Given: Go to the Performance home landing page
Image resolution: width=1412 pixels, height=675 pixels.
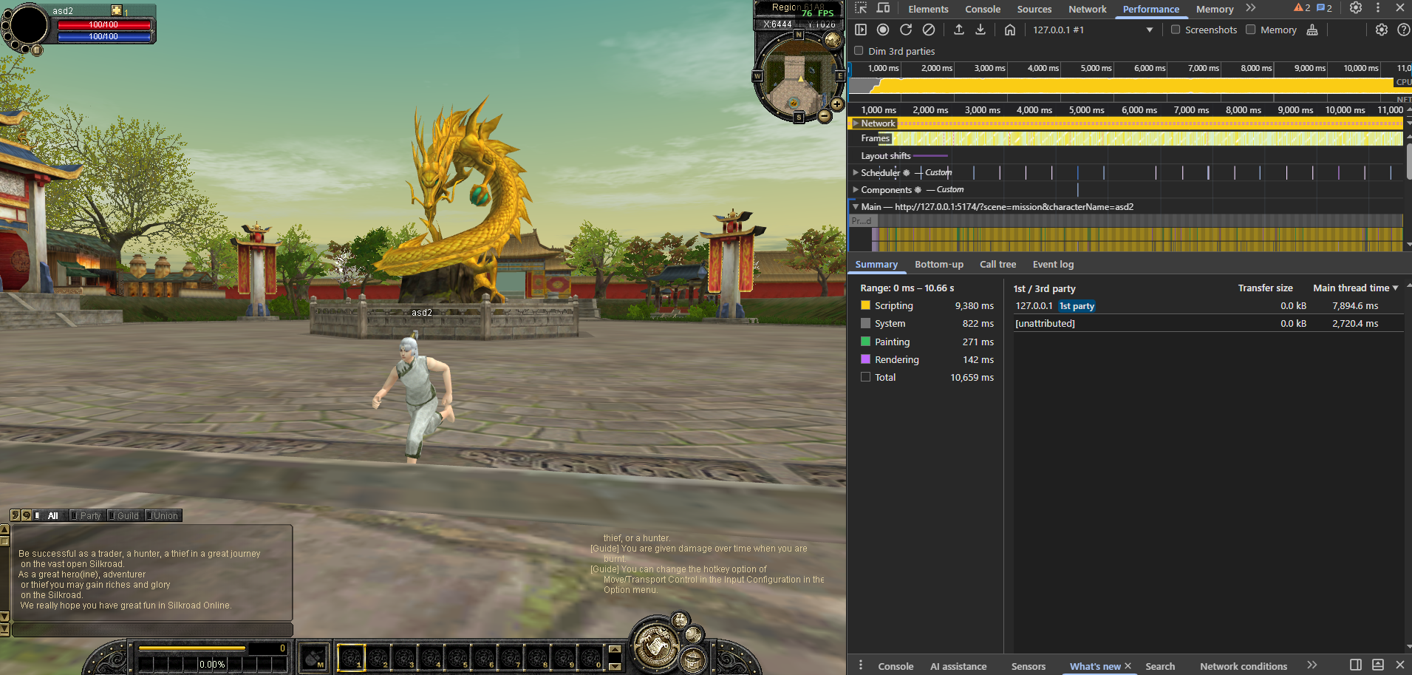Looking at the screenshot, I should [1010, 30].
